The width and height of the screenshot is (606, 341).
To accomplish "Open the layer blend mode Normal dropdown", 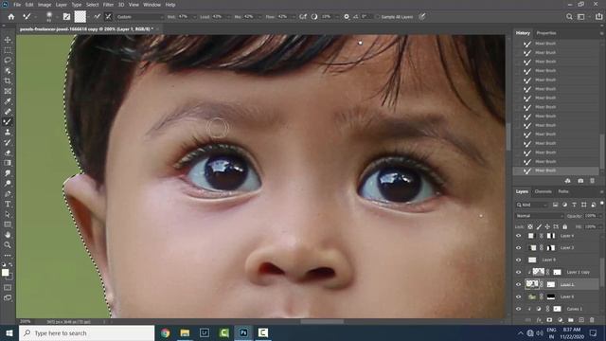I will click(x=539, y=216).
